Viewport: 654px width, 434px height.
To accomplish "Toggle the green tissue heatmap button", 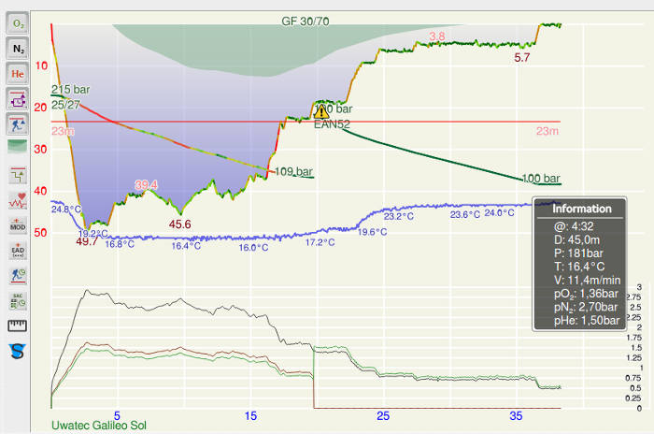I will tap(18, 147).
